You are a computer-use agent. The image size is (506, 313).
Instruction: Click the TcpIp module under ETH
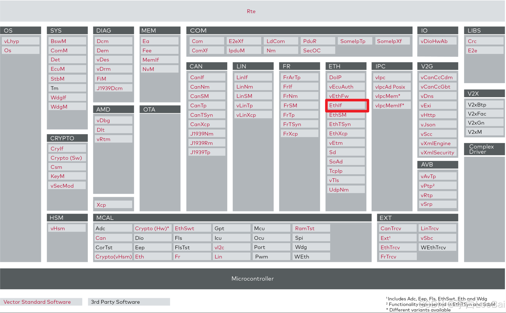point(345,171)
